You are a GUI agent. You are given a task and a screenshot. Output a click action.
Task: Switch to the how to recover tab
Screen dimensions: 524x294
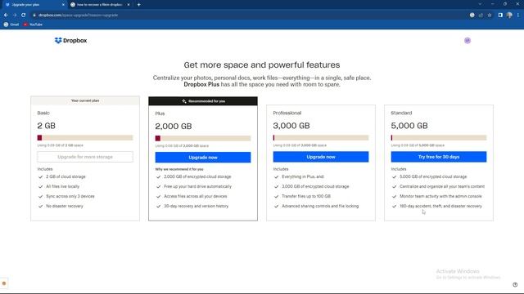[x=99, y=5]
